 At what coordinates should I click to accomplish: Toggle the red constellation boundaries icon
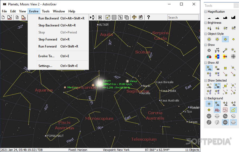pyautogui.click(x=225, y=110)
